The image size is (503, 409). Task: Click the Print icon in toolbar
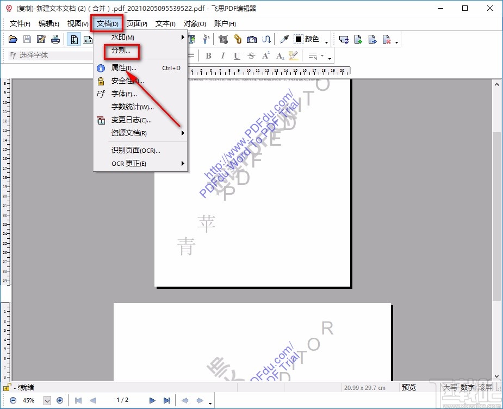coord(55,40)
